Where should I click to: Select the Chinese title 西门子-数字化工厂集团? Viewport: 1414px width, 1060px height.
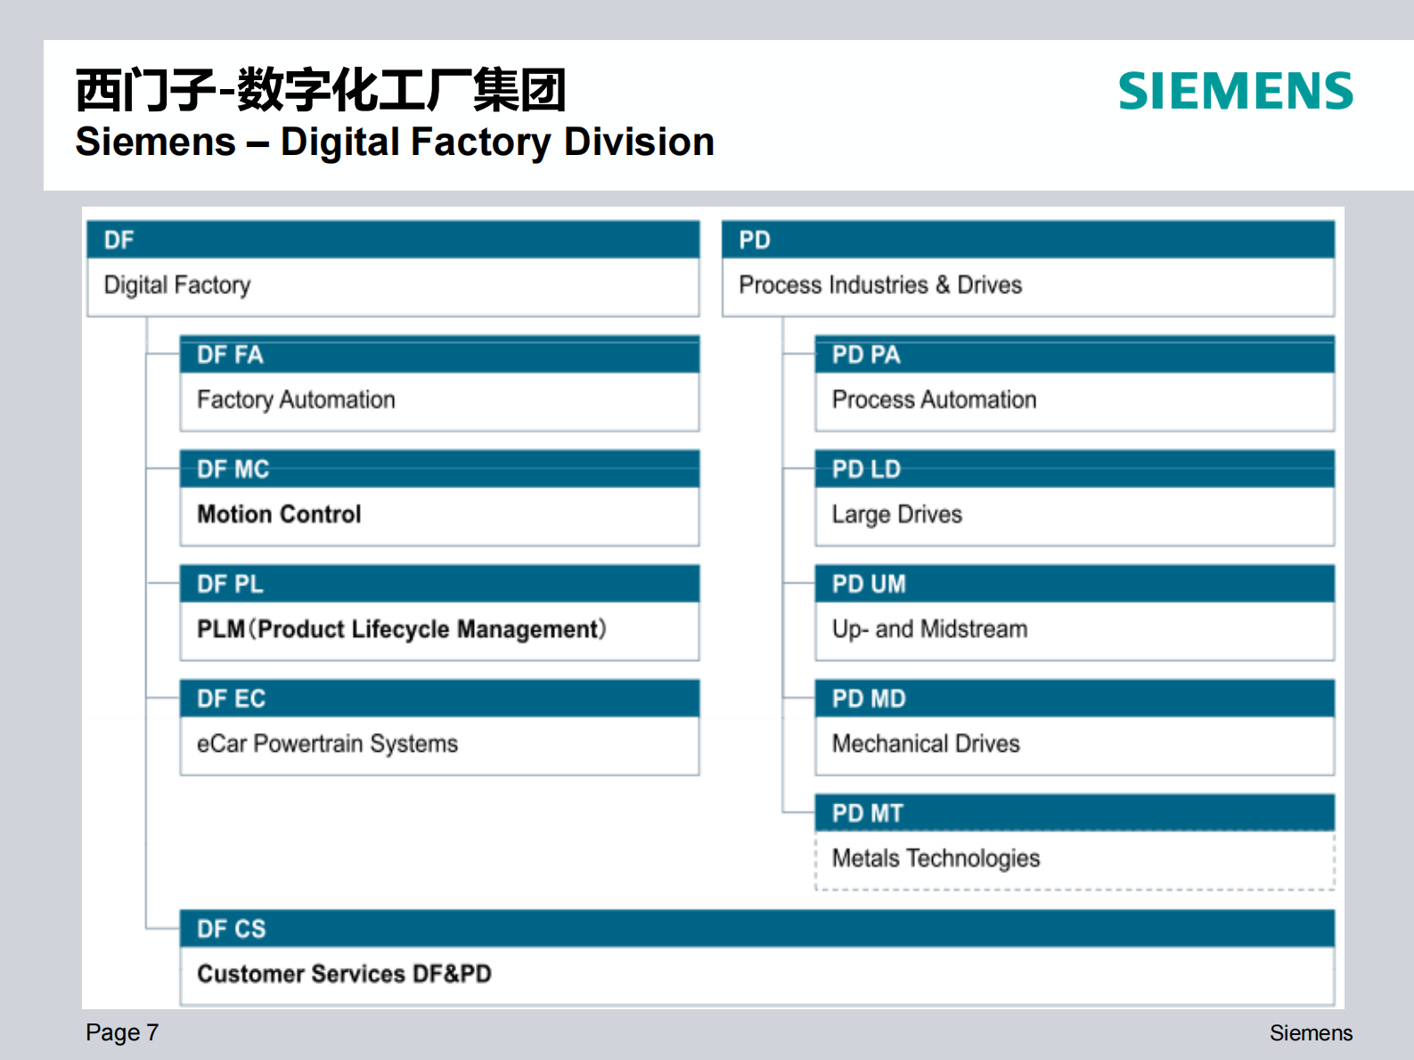(x=321, y=90)
